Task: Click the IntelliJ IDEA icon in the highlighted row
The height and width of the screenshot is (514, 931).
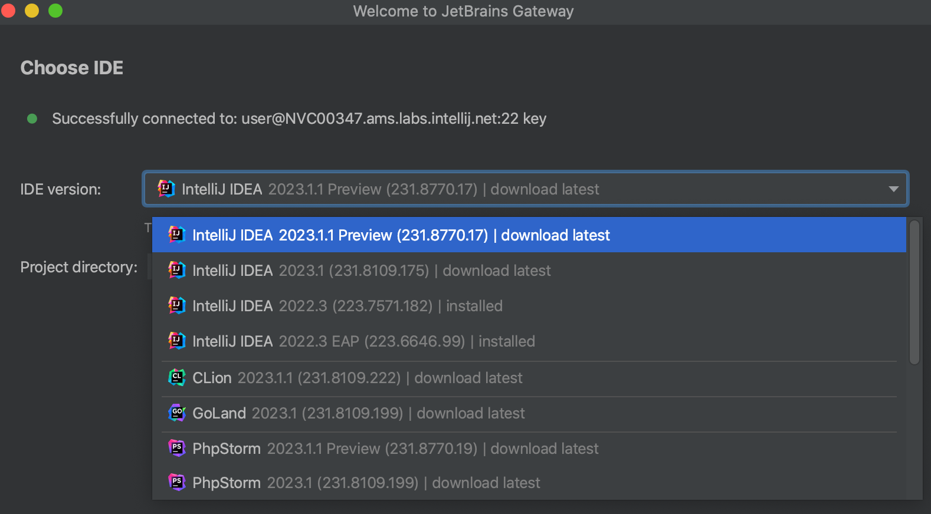Action: tap(177, 235)
